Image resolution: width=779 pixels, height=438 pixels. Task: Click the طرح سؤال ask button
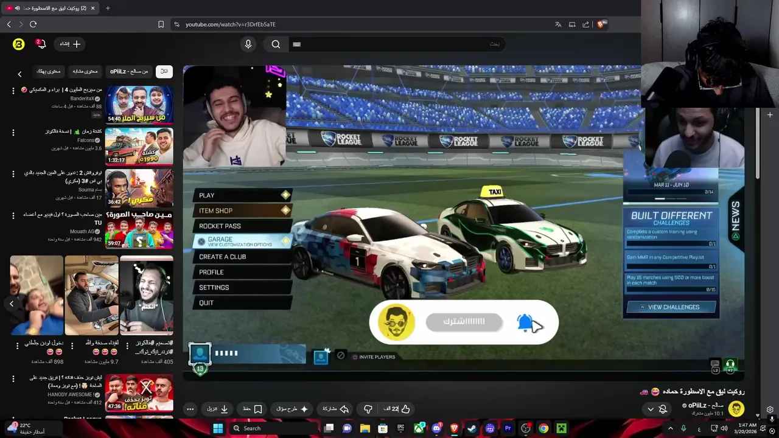(x=293, y=409)
